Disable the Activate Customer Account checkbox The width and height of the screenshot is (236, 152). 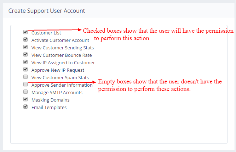(x=25, y=39)
